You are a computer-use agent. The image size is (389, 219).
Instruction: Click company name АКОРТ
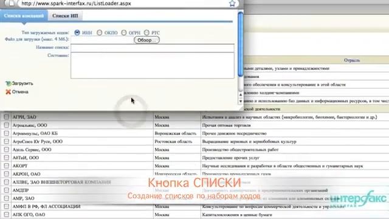20,166
